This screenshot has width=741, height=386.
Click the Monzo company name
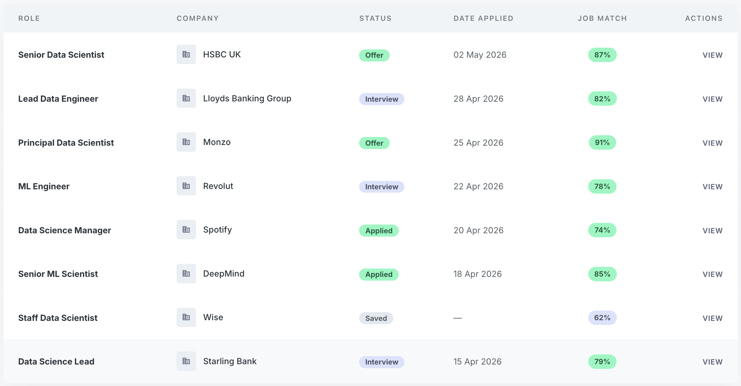(217, 142)
